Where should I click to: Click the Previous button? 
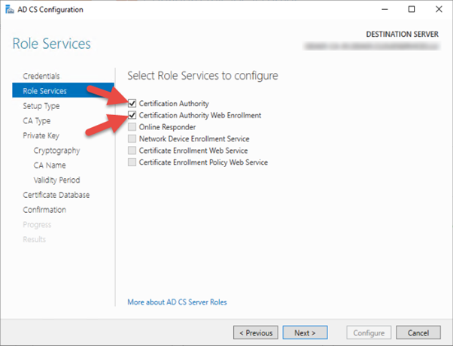[256, 332]
